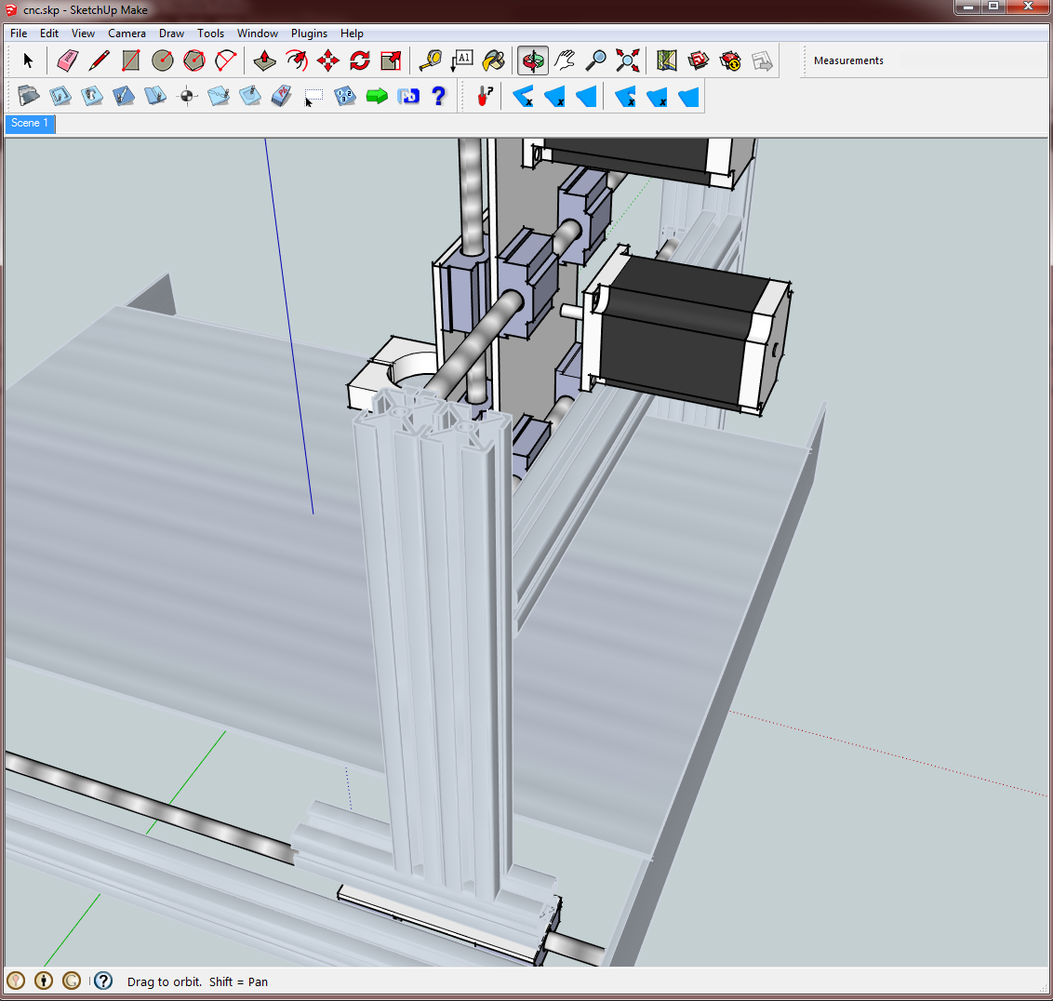Screen dimensions: 1053x1001
Task: Switch to the Scene 1 tab
Action: 29,123
